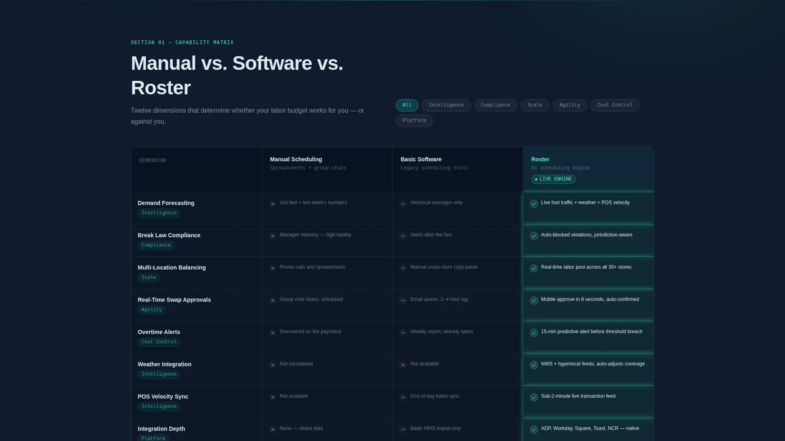The height and width of the screenshot is (441, 785).
Task: Click the X icon in Basic Software Weather row
Action: point(403,365)
